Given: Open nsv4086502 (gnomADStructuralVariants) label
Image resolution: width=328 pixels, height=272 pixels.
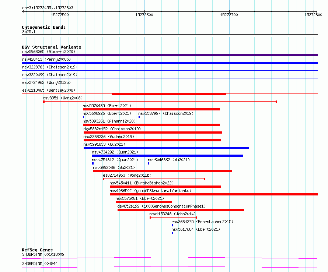Looking at the screenshot, I should 150,191.
